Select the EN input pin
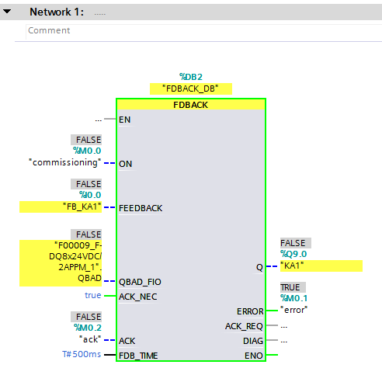 (x=124, y=120)
